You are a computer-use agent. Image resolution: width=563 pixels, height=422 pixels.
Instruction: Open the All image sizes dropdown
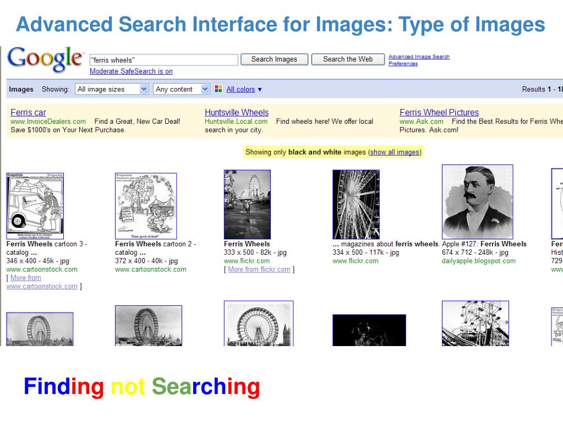112,89
